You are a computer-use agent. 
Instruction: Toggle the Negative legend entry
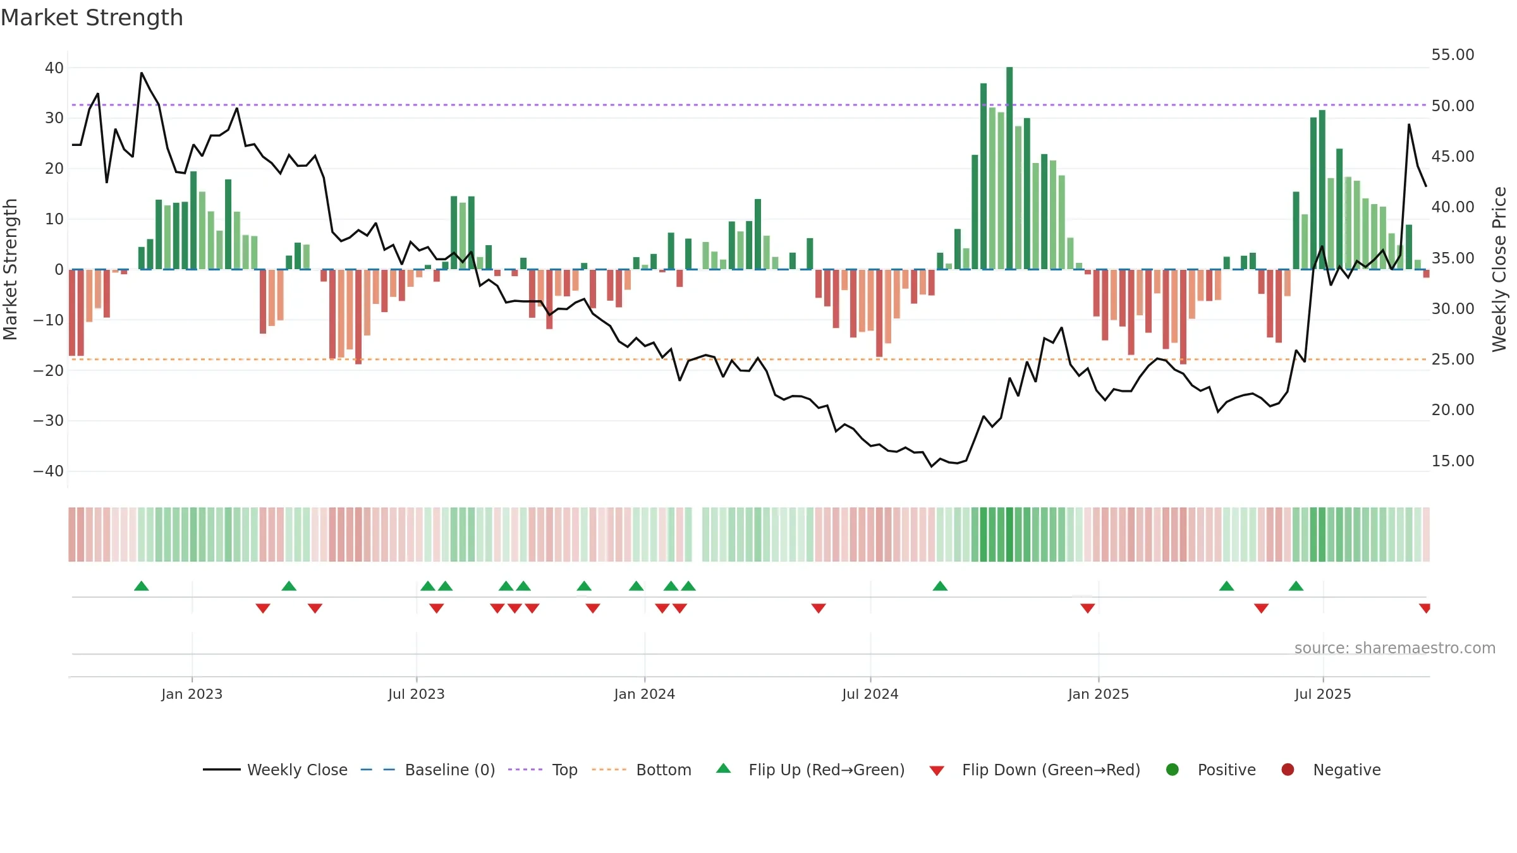pyautogui.click(x=1331, y=770)
